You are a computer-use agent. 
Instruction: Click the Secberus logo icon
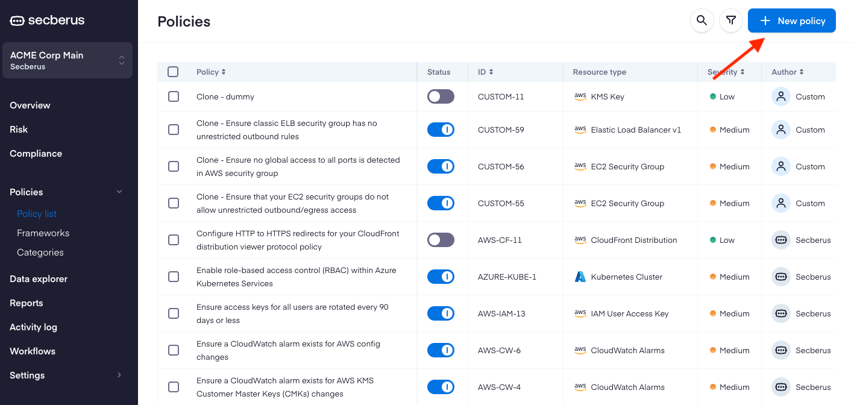17,20
